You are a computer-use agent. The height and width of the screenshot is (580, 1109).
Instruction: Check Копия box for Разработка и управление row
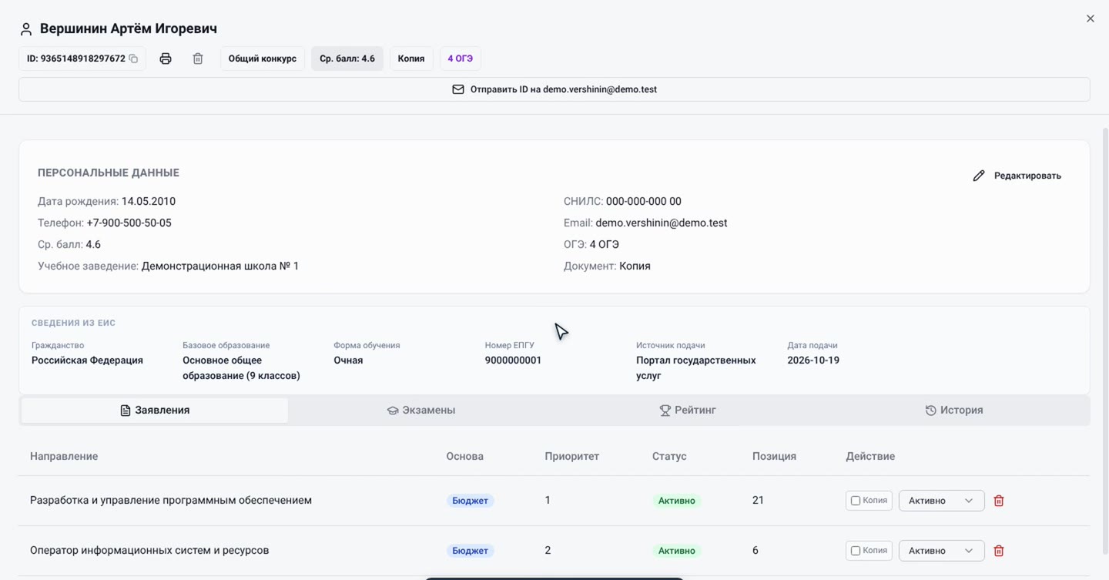point(855,501)
